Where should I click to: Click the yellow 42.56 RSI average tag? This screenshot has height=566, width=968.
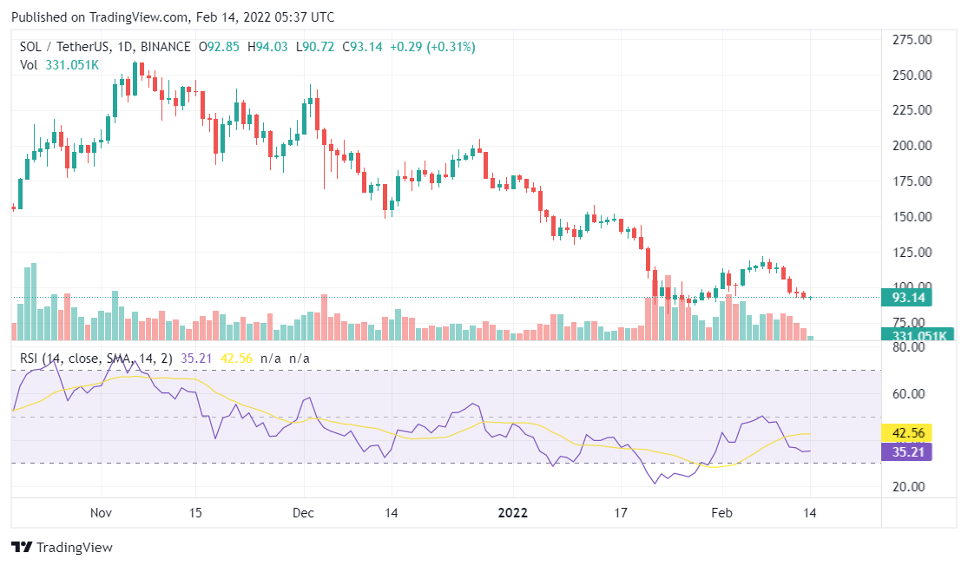click(x=906, y=432)
